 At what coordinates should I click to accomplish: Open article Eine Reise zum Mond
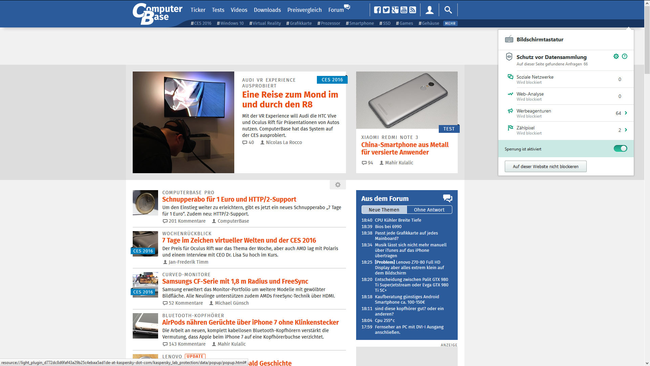pyautogui.click(x=290, y=99)
